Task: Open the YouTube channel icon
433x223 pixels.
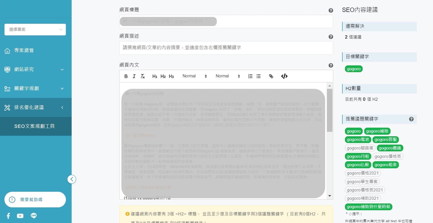Action: click(20, 216)
